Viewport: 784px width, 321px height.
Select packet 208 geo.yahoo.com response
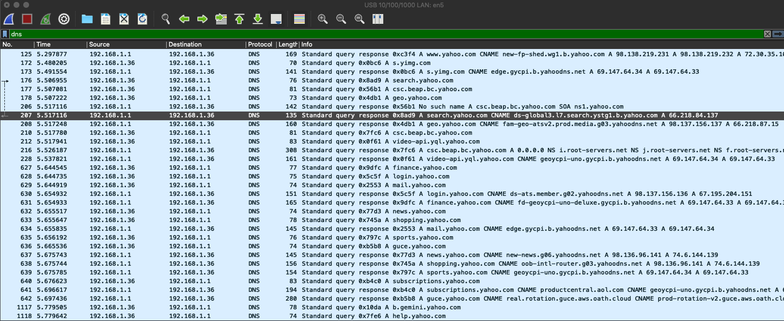[x=392, y=124]
